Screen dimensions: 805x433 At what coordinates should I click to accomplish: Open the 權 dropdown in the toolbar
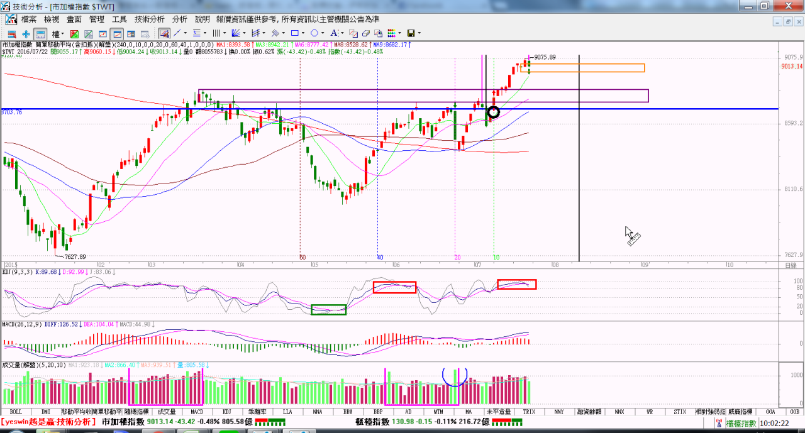point(58,33)
